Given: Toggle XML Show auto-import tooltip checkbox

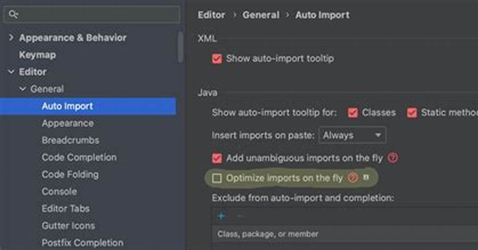Looking at the screenshot, I should point(217,59).
